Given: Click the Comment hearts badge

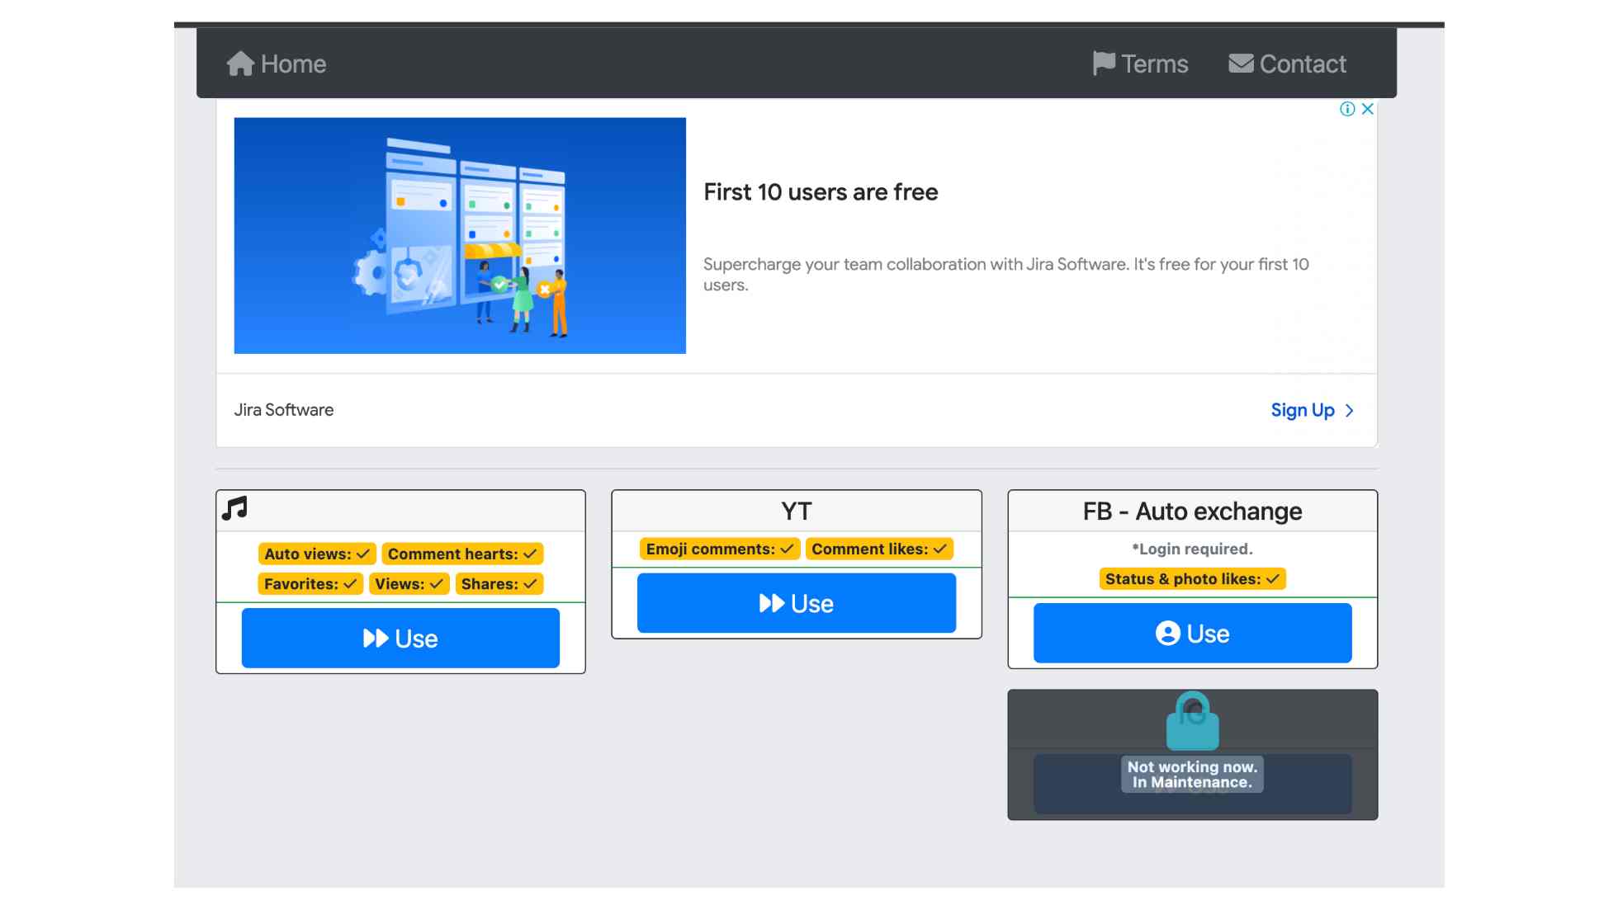Looking at the screenshot, I should click(462, 554).
